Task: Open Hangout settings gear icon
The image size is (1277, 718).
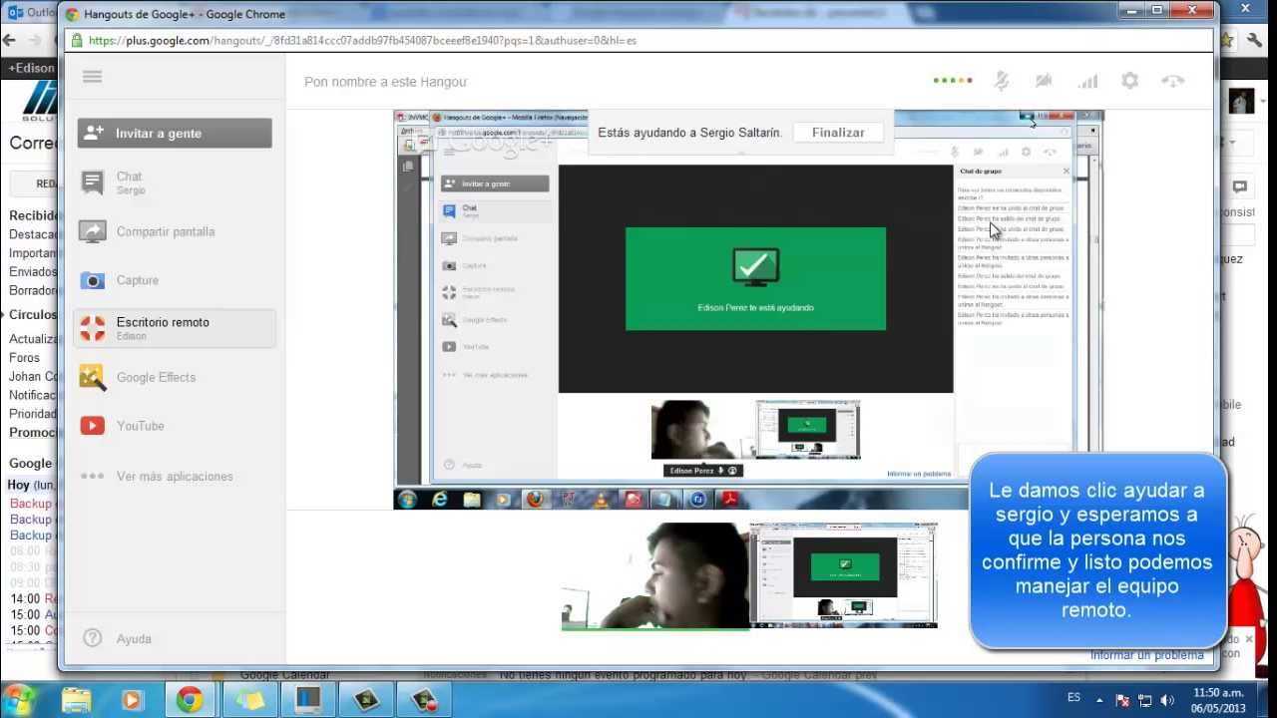Action: [x=1129, y=81]
